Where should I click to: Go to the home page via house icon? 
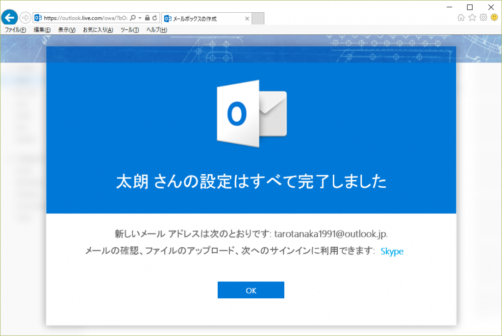click(461, 18)
